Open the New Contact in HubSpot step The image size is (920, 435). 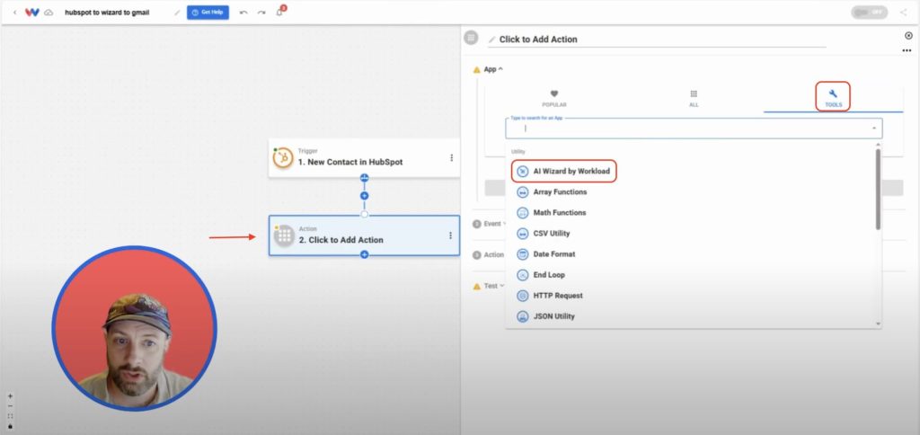tap(364, 158)
